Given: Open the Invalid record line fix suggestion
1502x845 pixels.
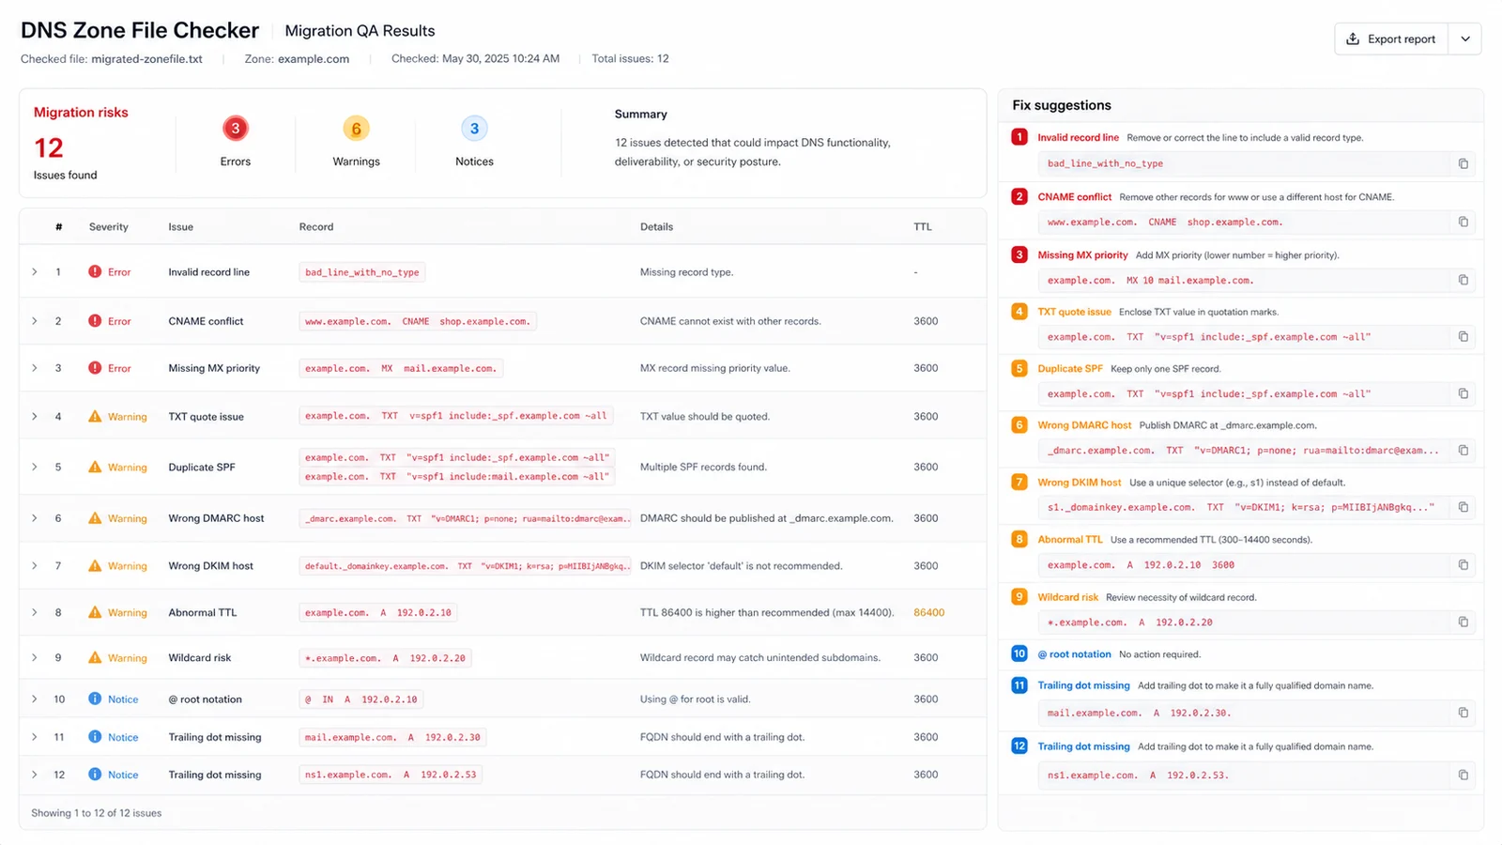Looking at the screenshot, I should 1078,137.
